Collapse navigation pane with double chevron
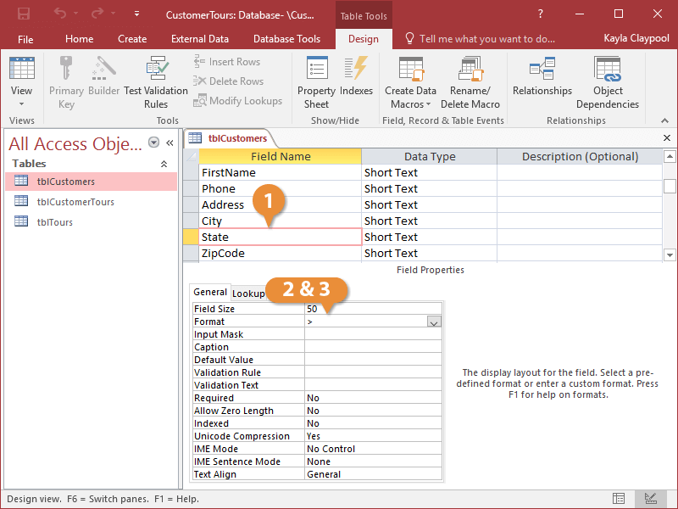The width and height of the screenshot is (678, 509). point(170,143)
